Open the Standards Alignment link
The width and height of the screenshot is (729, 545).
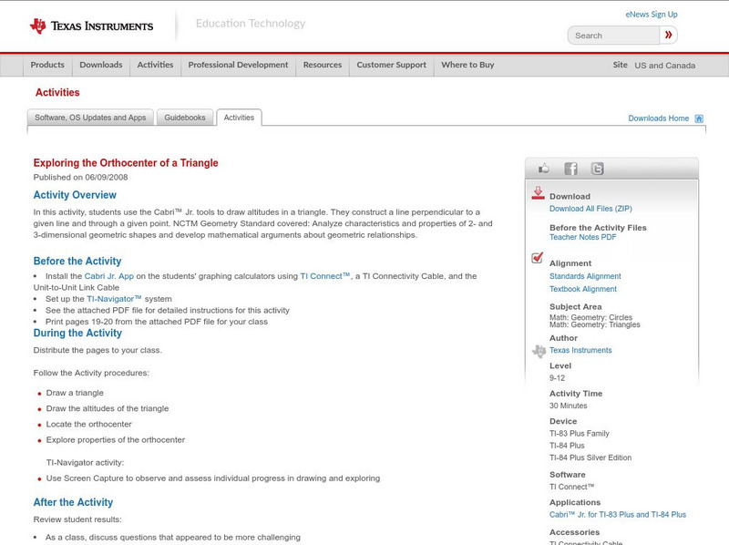585,276
